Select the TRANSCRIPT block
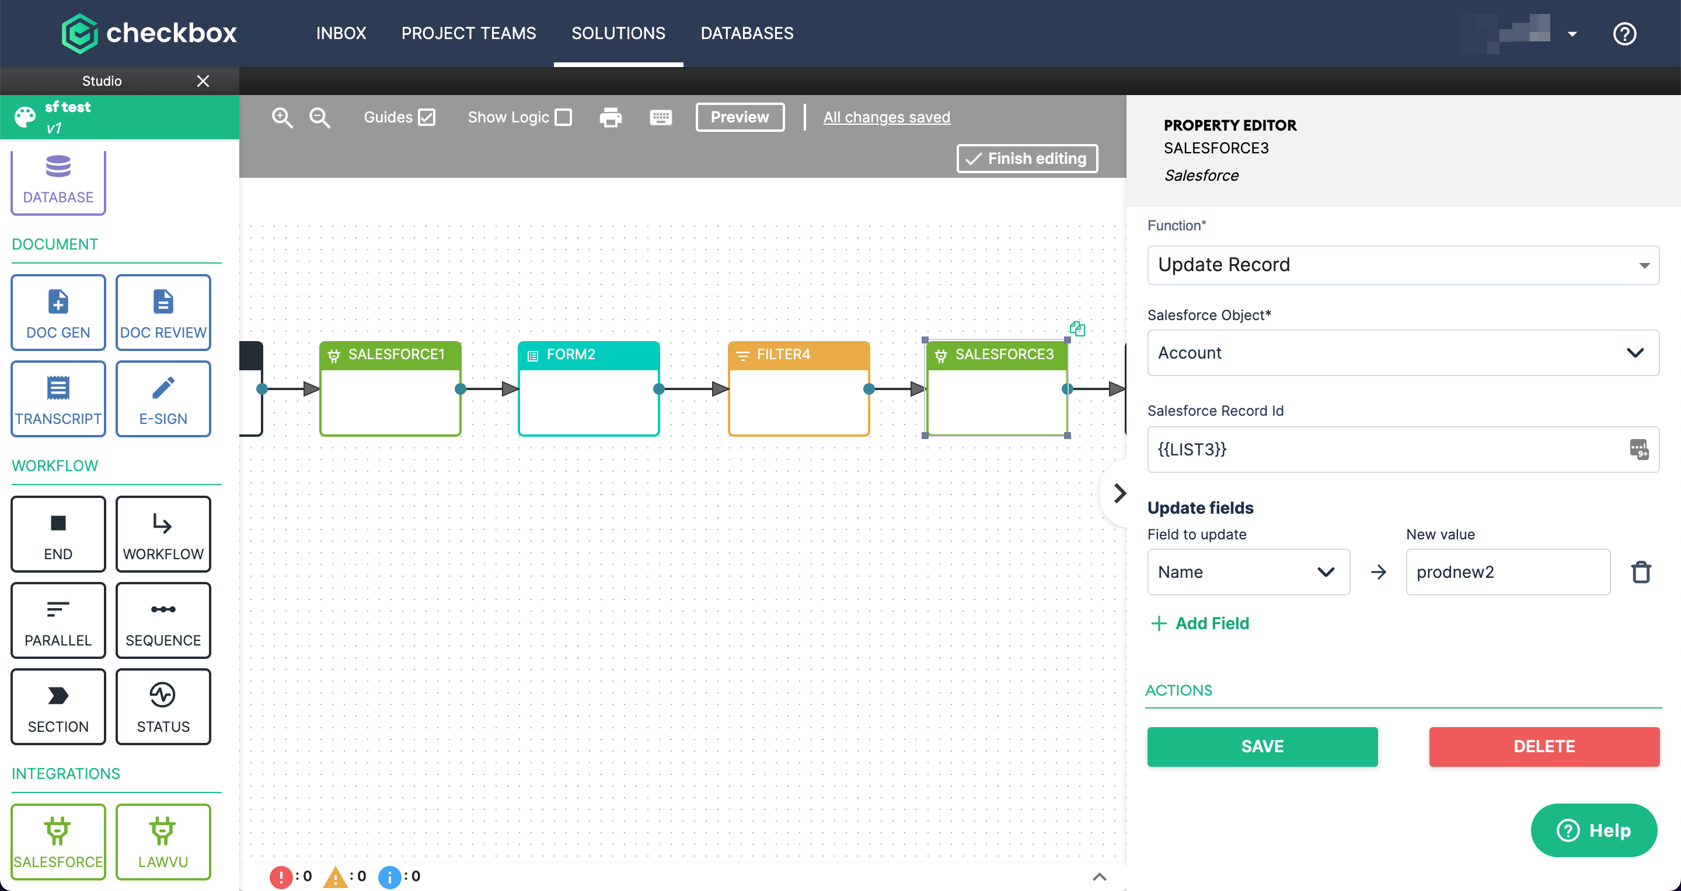 (58, 399)
